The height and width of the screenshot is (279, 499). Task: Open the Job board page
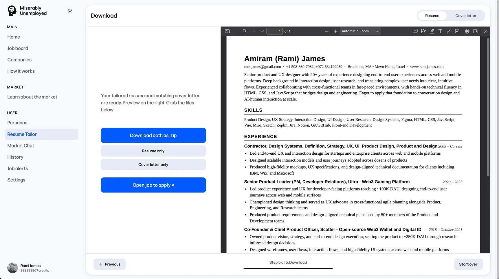click(18, 48)
